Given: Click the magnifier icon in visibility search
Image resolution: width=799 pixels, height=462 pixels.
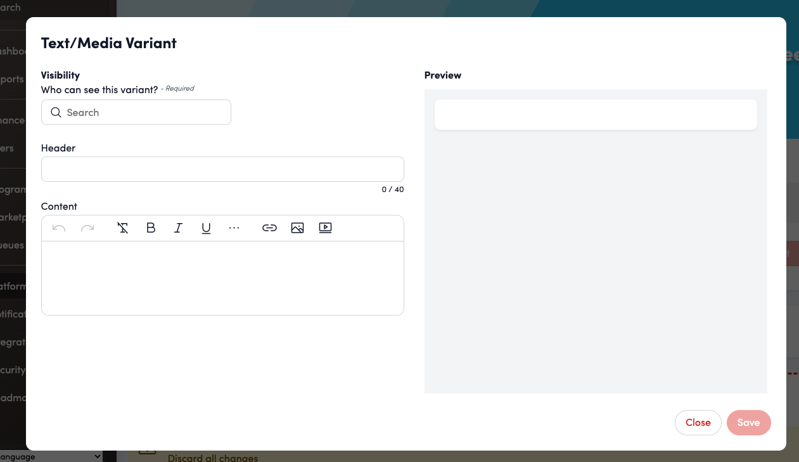Looking at the screenshot, I should (56, 113).
